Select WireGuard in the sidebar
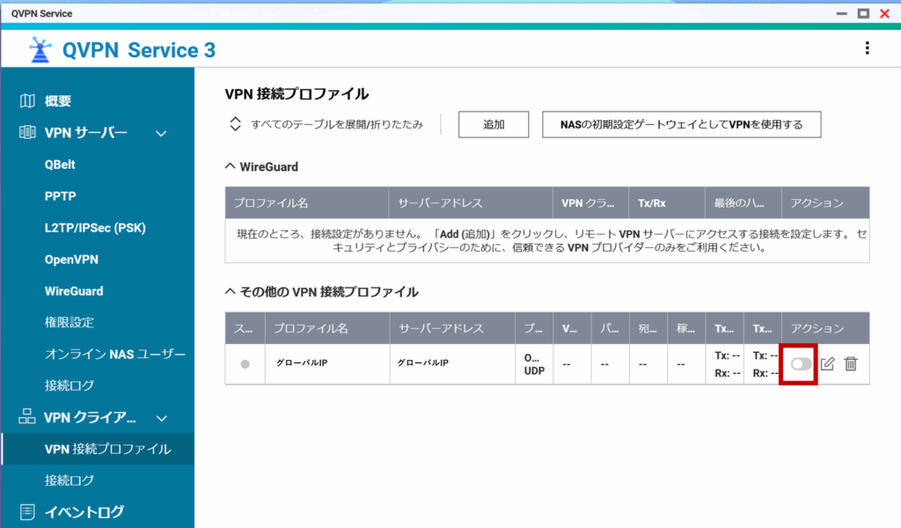 coord(74,291)
